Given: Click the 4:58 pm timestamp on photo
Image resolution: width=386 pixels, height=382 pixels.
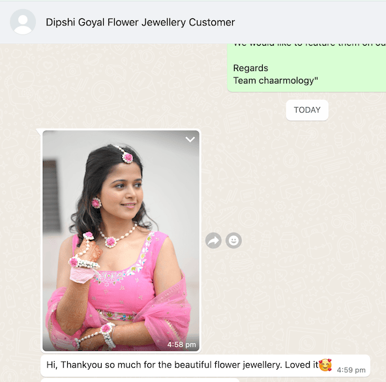Looking at the screenshot, I should click(x=181, y=345).
